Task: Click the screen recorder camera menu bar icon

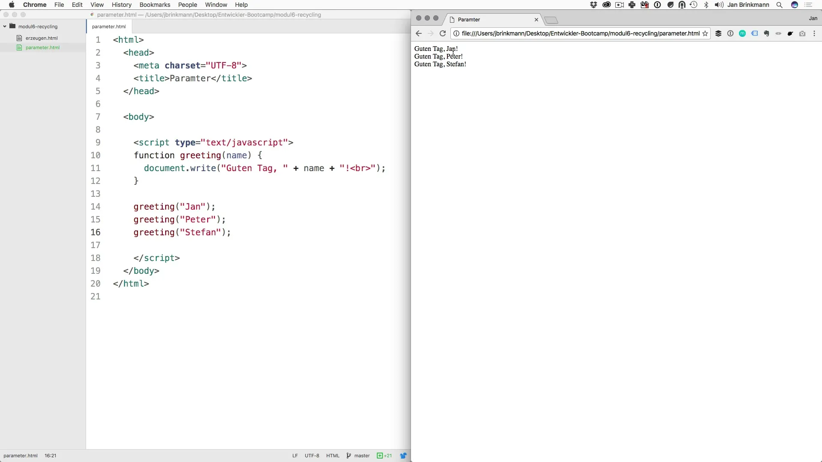Action: tap(619, 5)
